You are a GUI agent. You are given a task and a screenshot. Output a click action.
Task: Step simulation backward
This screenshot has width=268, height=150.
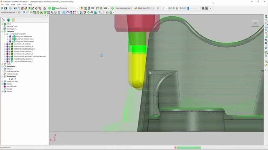pyautogui.click(x=173, y=8)
